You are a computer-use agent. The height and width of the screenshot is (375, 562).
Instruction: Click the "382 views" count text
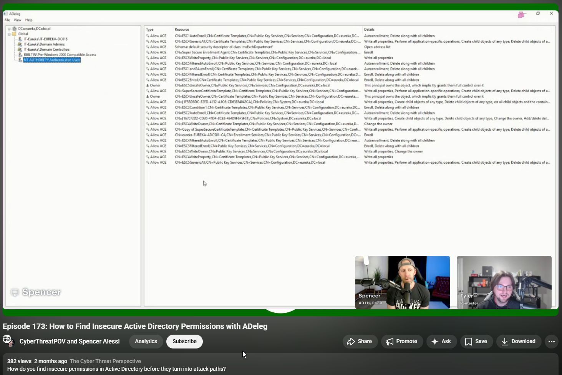(x=19, y=361)
